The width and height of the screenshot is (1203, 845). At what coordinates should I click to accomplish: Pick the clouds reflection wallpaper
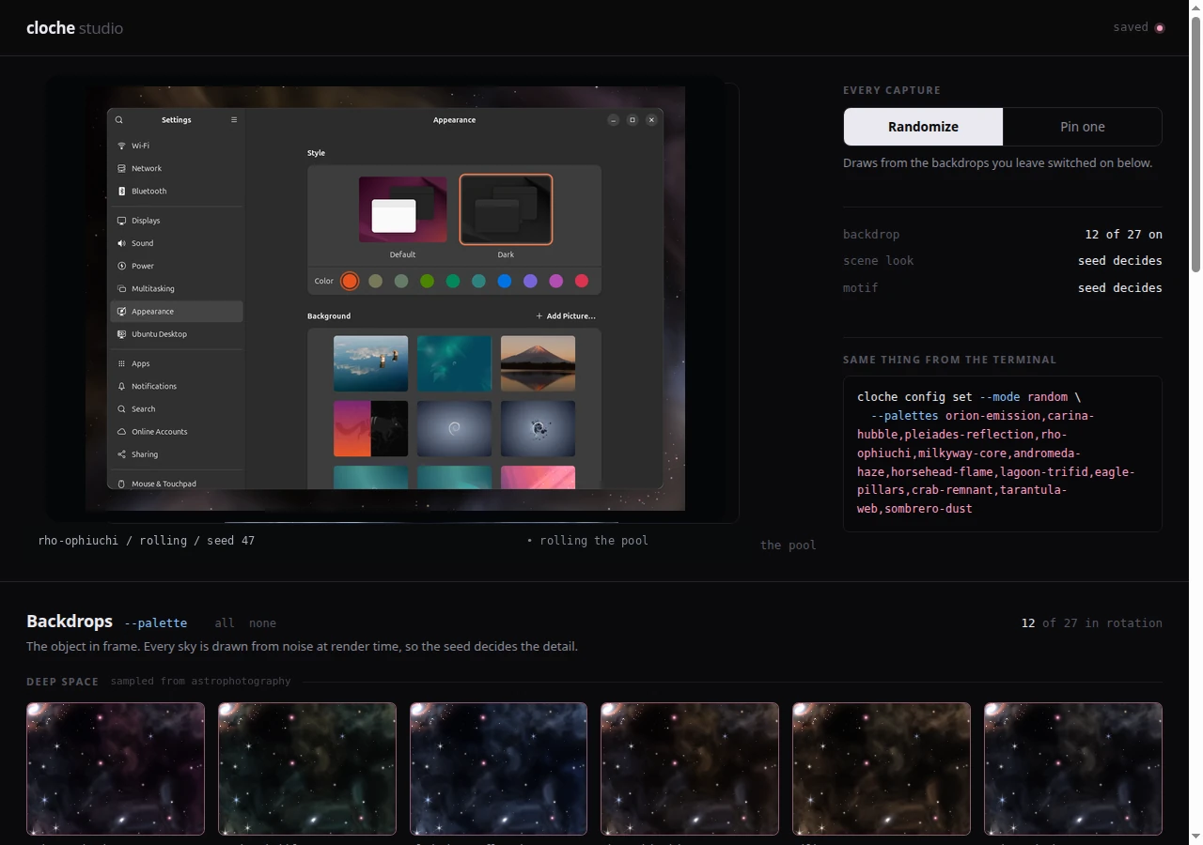(370, 363)
